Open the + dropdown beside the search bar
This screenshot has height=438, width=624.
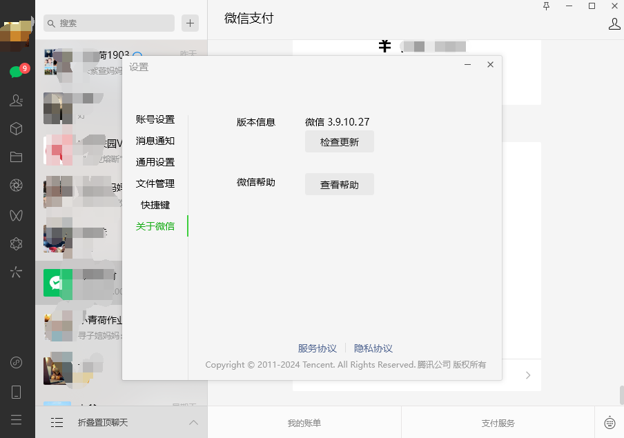(x=190, y=23)
